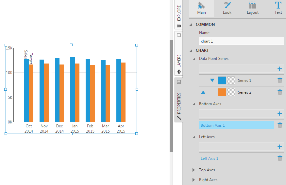Delete Left Axis 1 with trash icon
This screenshot has width=286, height=185.
pos(280,158)
